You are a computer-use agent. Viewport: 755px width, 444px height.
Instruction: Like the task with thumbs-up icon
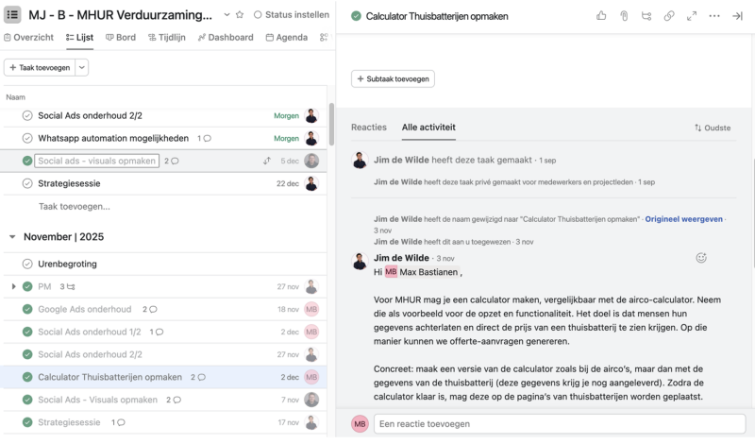tap(601, 16)
